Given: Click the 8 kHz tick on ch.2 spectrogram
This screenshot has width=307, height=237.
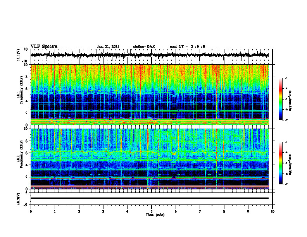Looking at the screenshot, I should [x=27, y=141].
